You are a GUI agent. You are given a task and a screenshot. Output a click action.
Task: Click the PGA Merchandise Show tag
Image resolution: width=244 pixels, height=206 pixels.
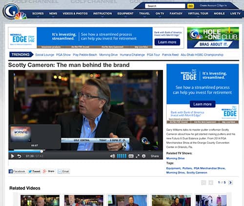pyautogui.click(x=209, y=168)
